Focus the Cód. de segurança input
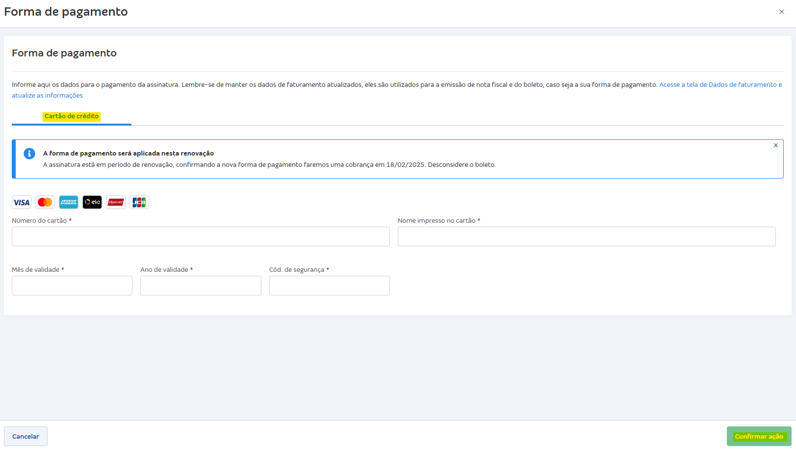The height and width of the screenshot is (449, 796). 329,286
